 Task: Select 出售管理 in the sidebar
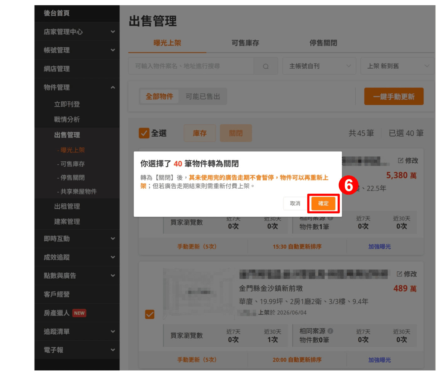pyautogui.click(x=67, y=135)
